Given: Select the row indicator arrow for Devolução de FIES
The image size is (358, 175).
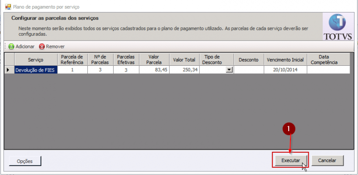Looking at the screenshot, I should pos(8,70).
